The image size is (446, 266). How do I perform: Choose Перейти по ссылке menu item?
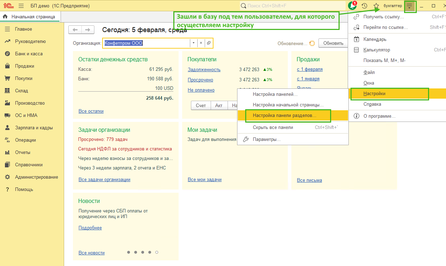[x=397, y=27]
